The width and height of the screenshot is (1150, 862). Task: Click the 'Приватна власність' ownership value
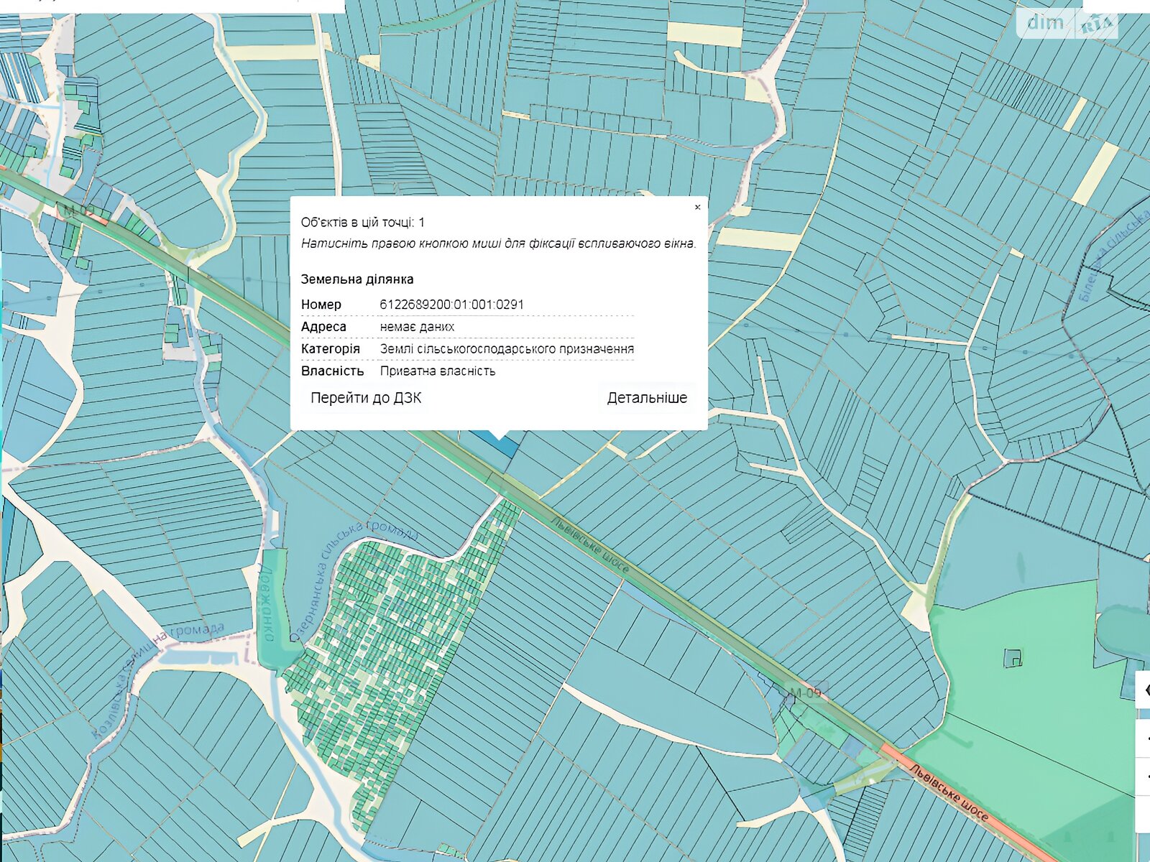[x=438, y=371]
